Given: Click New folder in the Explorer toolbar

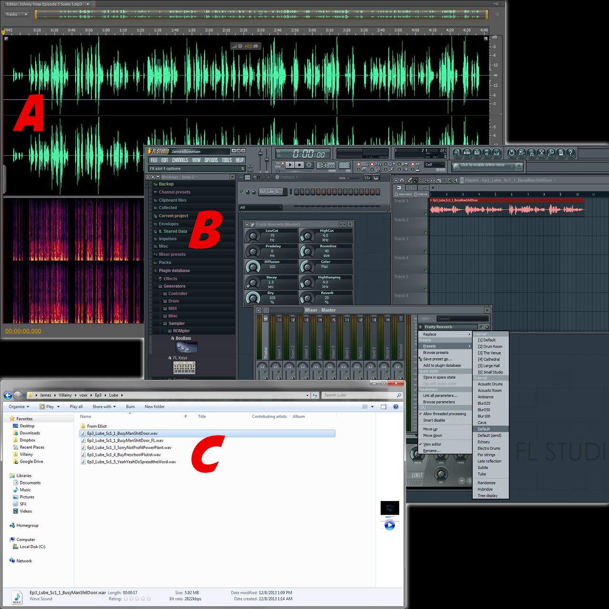Looking at the screenshot, I should coord(155,407).
